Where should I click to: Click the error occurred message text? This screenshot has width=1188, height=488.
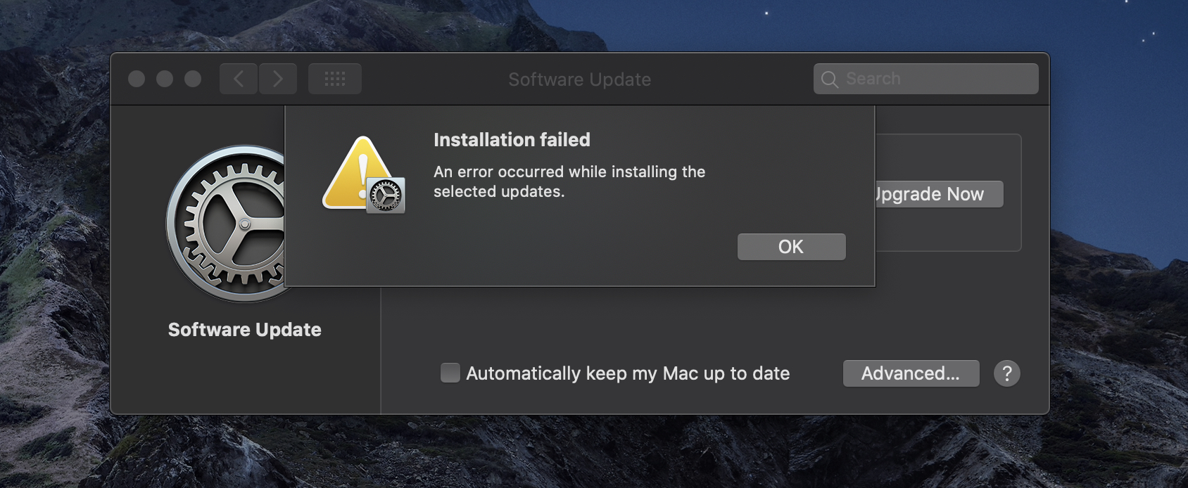pos(569,181)
